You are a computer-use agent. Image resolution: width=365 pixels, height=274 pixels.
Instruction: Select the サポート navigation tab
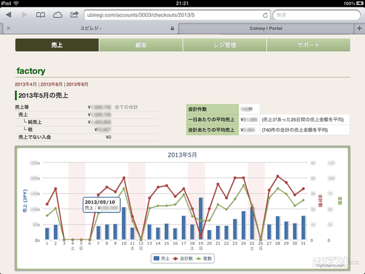click(308, 44)
